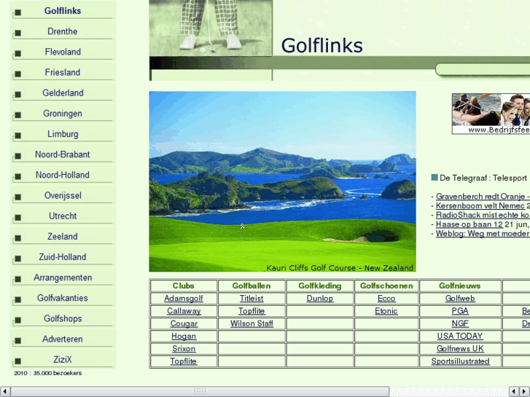Open the Kersenboom velt Nemec headline
The image size is (530, 397).
point(480,205)
